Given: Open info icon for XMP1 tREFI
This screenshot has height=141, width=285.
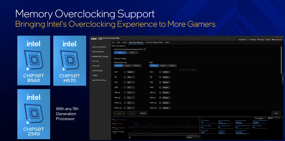Looking at the screenshot, I should [160, 72].
